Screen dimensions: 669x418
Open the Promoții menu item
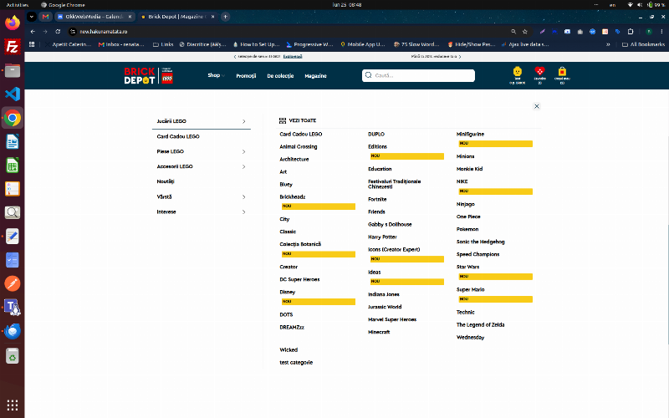coord(246,76)
